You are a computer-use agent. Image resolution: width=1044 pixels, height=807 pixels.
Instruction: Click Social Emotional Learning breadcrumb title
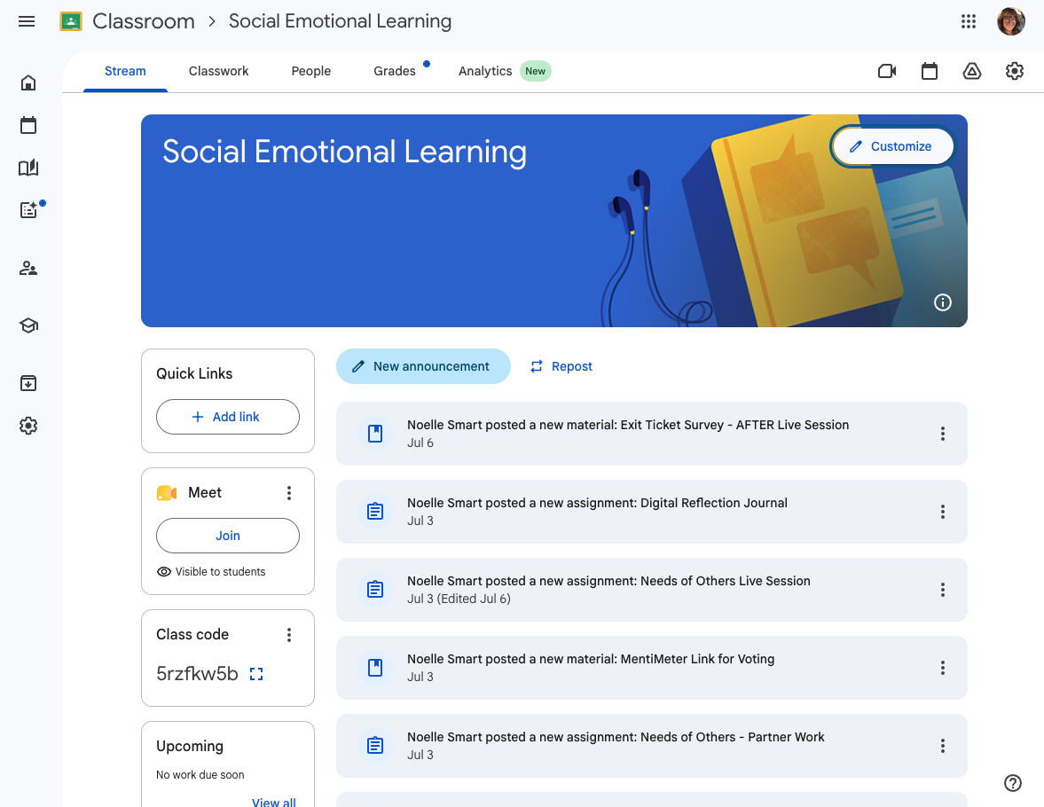pyautogui.click(x=341, y=21)
